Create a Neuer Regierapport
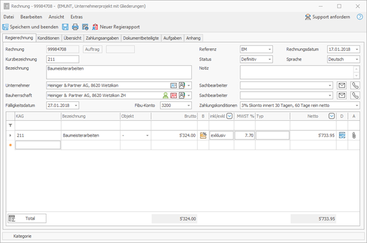367x243 pixels. click(116, 27)
